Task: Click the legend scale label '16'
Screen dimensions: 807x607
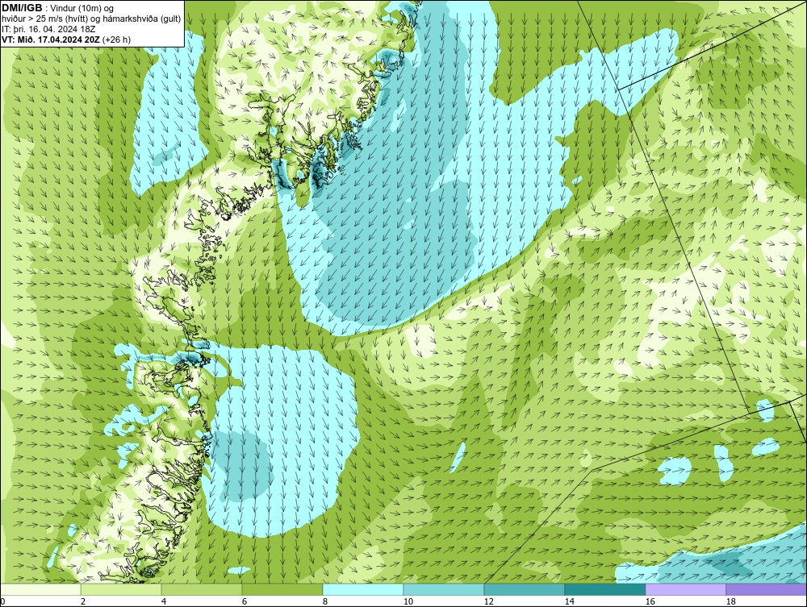Action: coord(650,601)
